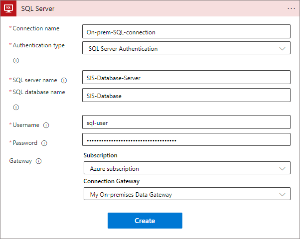Screen dimensions: 300x239
Task: Click the SQL Server connector icon
Action: (8, 8)
